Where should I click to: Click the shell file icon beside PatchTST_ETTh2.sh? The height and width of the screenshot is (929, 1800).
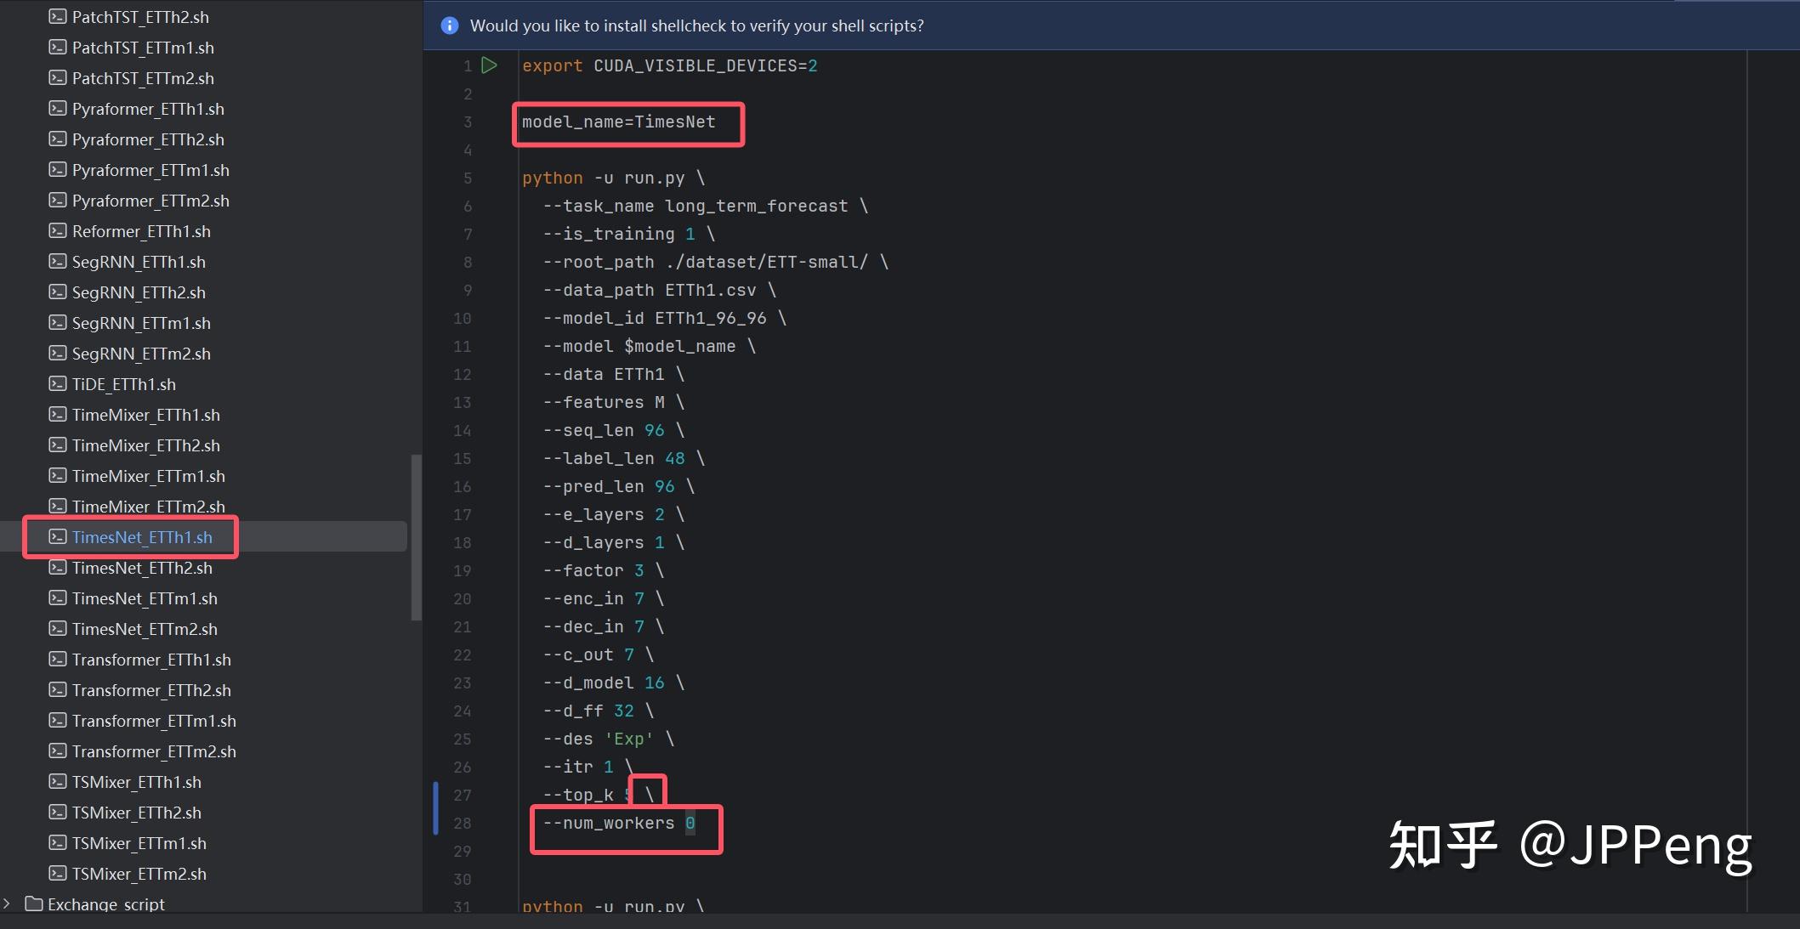(58, 17)
